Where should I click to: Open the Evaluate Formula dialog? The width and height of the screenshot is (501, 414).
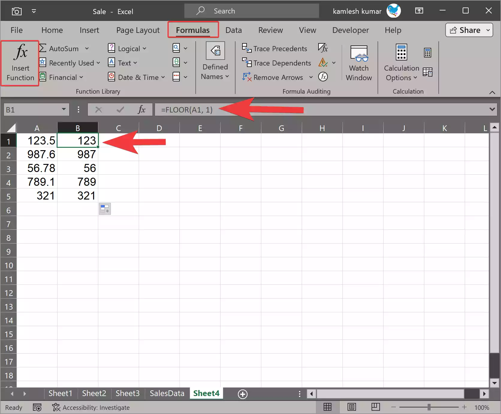323,77
